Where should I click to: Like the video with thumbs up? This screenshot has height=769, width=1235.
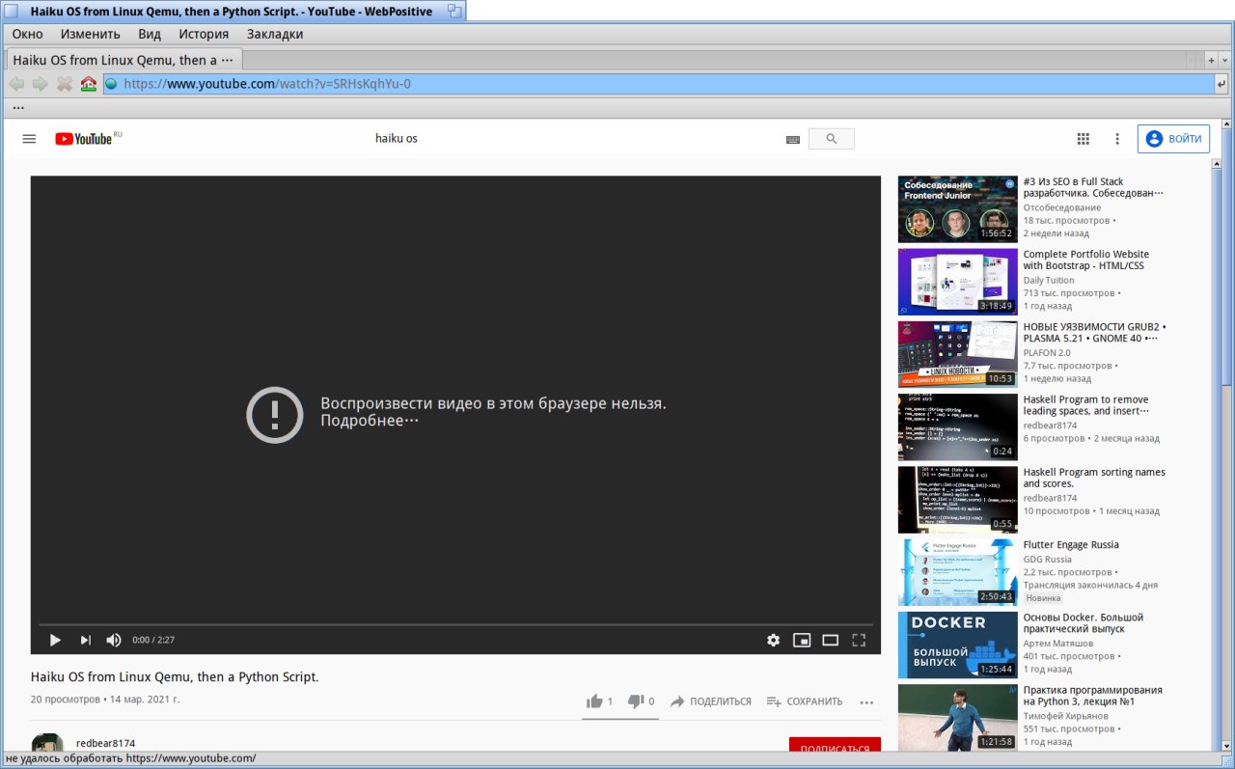click(x=599, y=701)
